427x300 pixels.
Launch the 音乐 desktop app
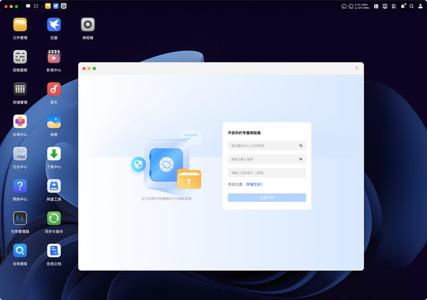(53, 89)
